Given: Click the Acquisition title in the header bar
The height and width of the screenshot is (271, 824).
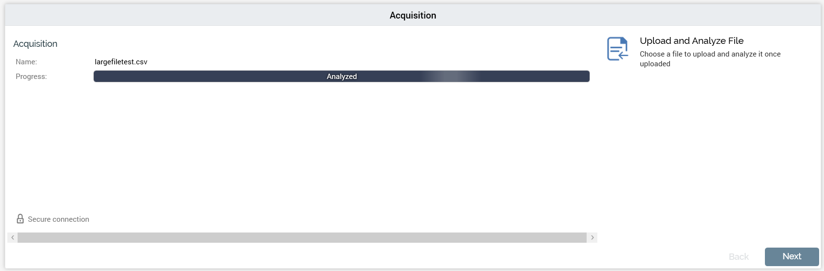Looking at the screenshot, I should [413, 16].
